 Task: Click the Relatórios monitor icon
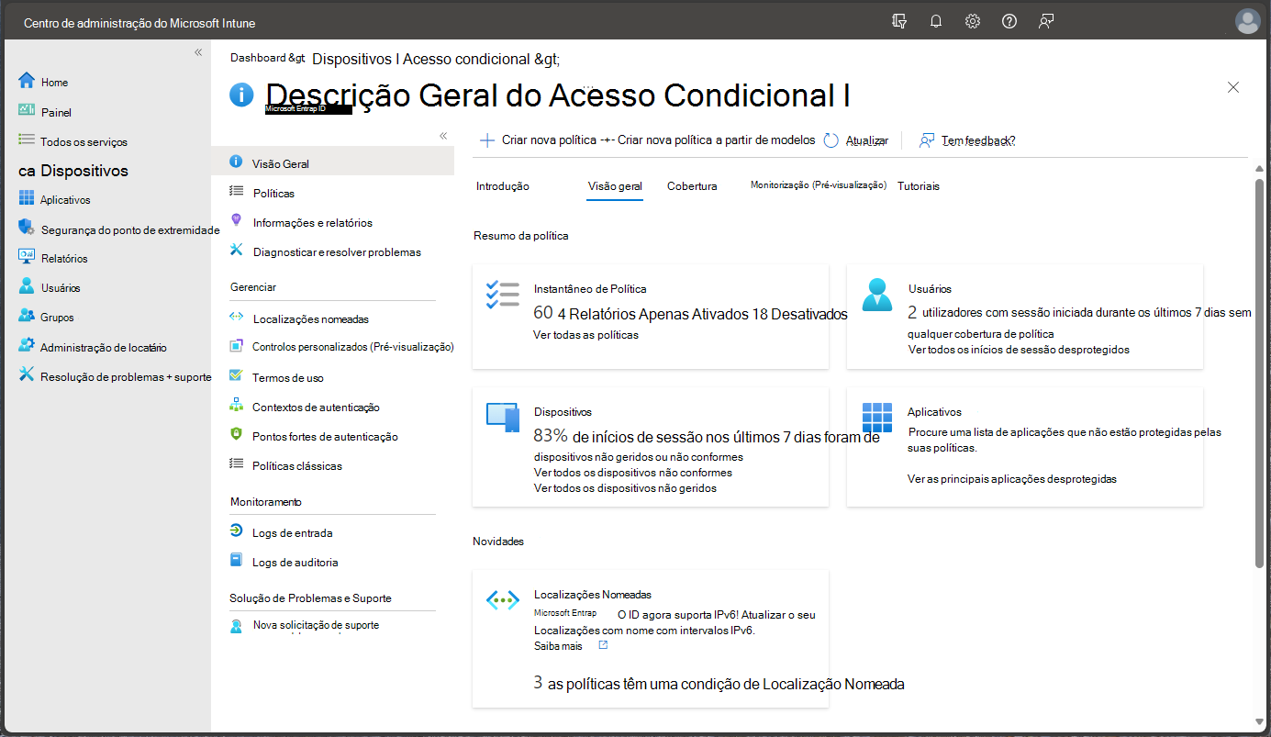click(x=27, y=257)
